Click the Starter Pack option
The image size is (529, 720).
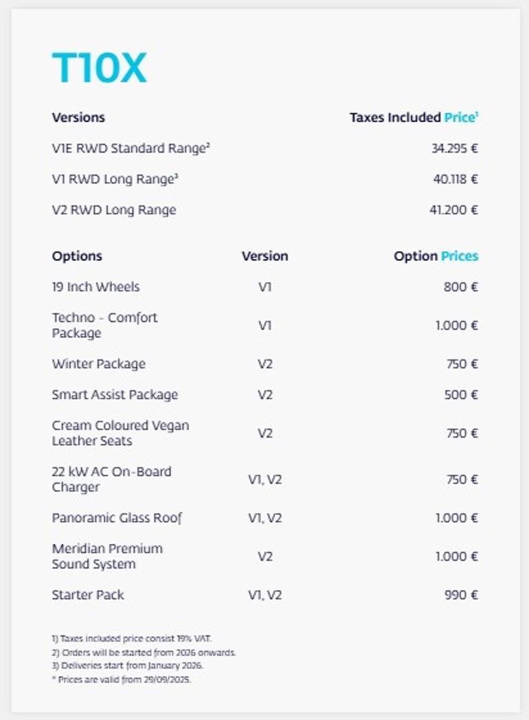pos(88,595)
